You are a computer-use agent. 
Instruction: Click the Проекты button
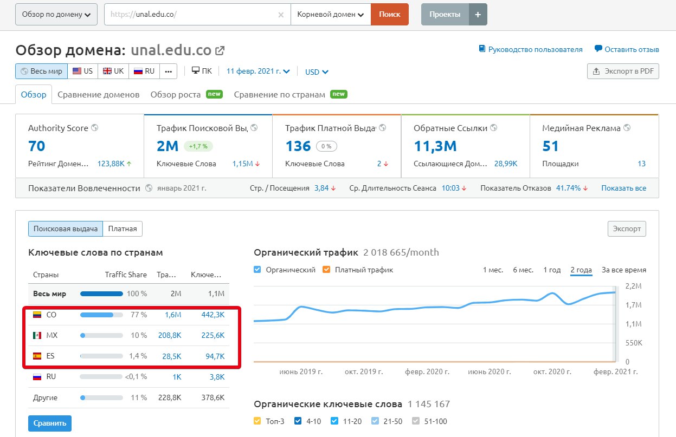(x=445, y=15)
